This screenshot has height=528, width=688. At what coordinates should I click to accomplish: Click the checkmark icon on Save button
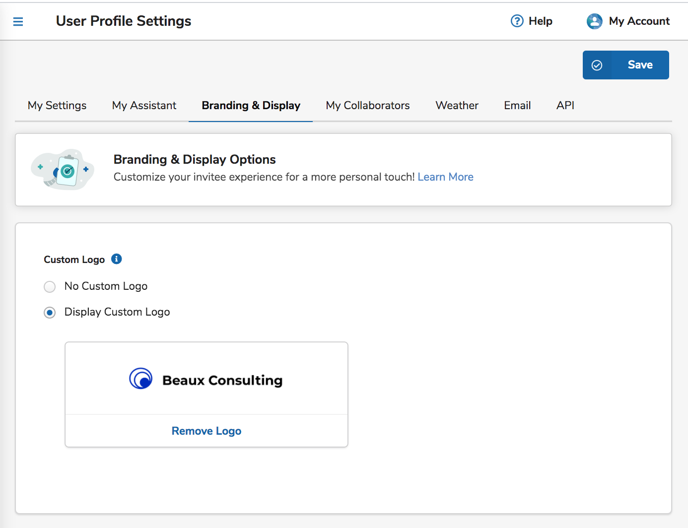tap(597, 65)
